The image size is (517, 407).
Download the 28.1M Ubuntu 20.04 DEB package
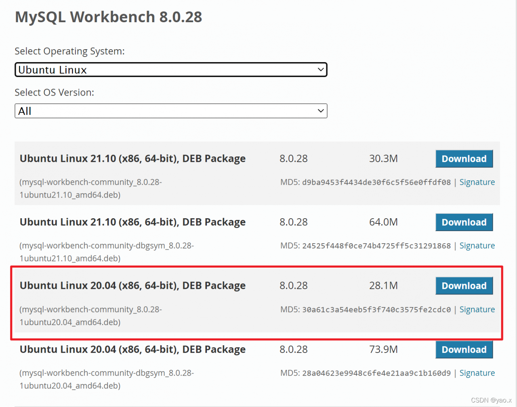click(x=464, y=286)
